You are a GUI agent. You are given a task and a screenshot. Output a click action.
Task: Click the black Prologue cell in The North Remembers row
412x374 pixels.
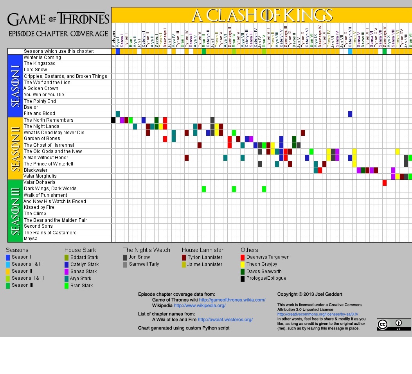pyautogui.click(x=113, y=120)
